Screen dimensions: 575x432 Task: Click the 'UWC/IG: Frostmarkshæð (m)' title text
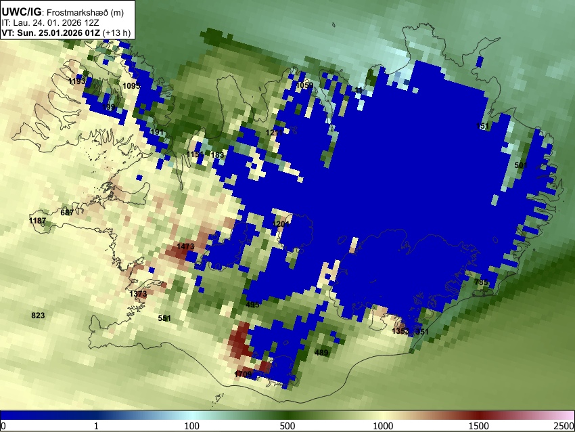63,12
